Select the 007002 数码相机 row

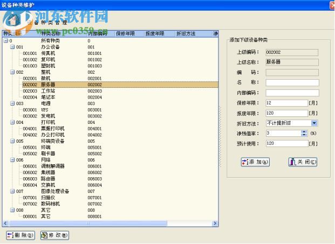(x=120, y=204)
